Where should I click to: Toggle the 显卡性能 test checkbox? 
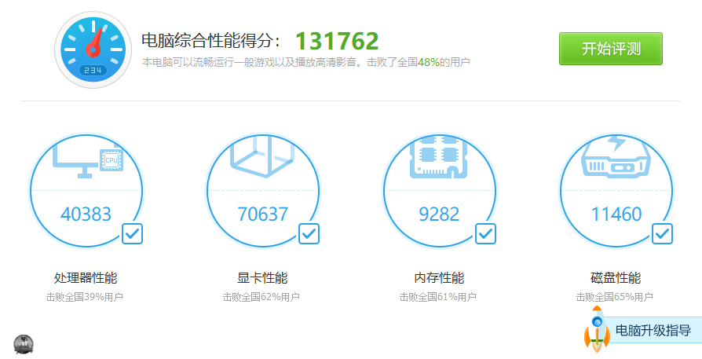309,233
